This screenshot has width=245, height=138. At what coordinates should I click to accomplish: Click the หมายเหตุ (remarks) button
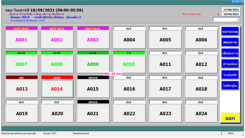(230, 31)
